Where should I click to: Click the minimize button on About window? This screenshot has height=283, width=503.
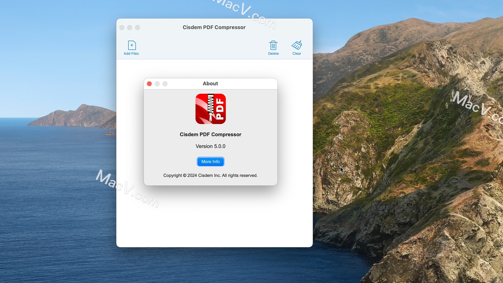click(x=157, y=84)
